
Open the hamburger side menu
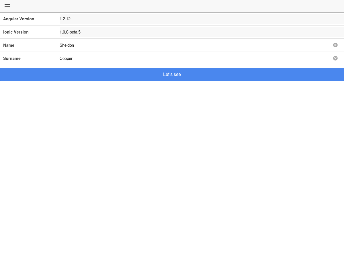(x=7, y=6)
